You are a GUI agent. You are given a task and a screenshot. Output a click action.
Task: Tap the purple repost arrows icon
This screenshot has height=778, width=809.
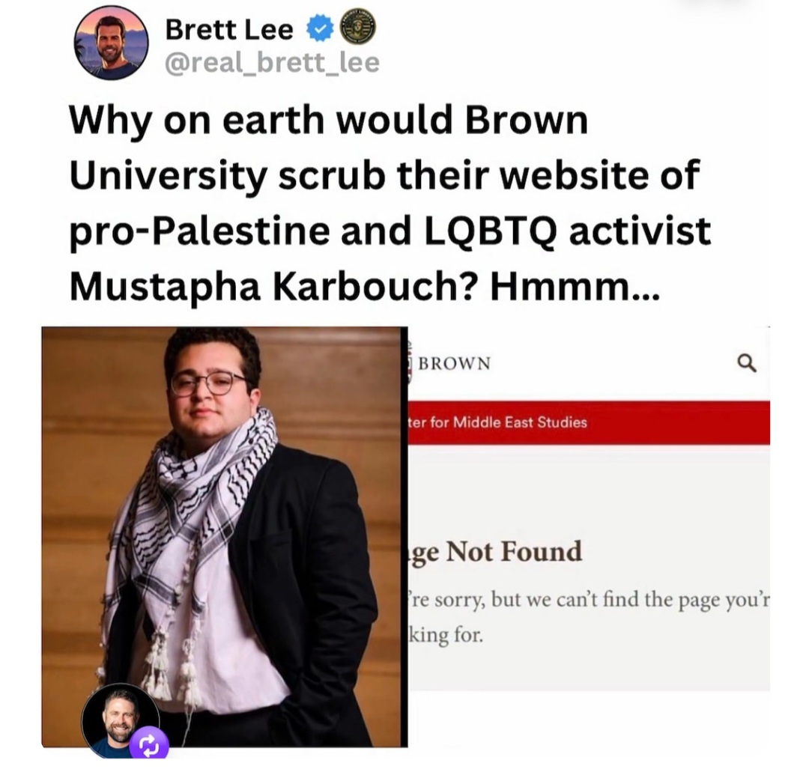(x=149, y=744)
